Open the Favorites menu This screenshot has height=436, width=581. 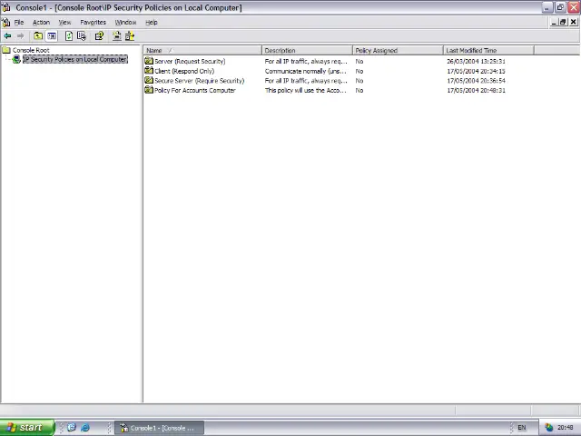(x=93, y=22)
